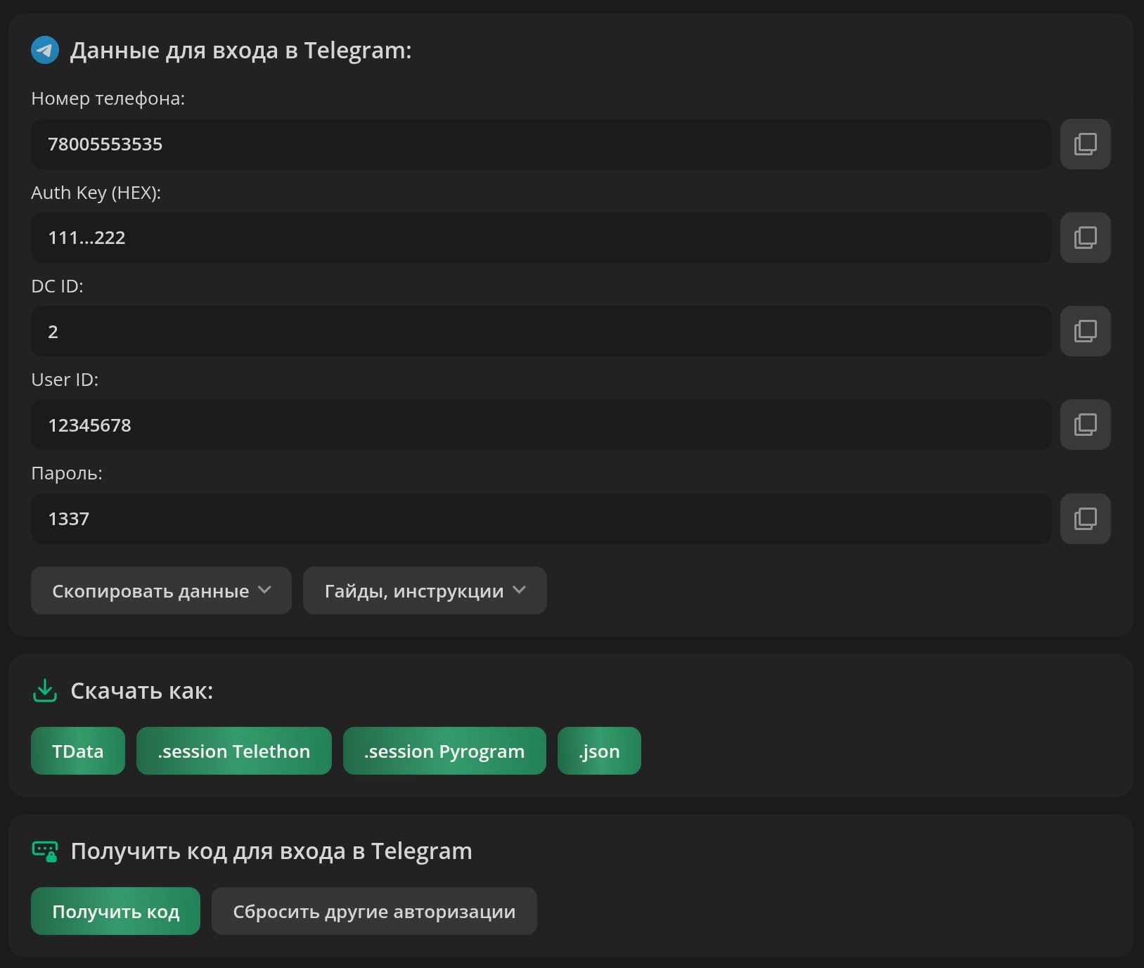
Task: Download account as .json
Action: 599,751
